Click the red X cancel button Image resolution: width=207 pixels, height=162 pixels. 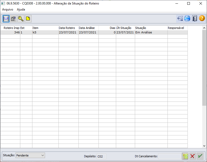[x=193, y=156]
